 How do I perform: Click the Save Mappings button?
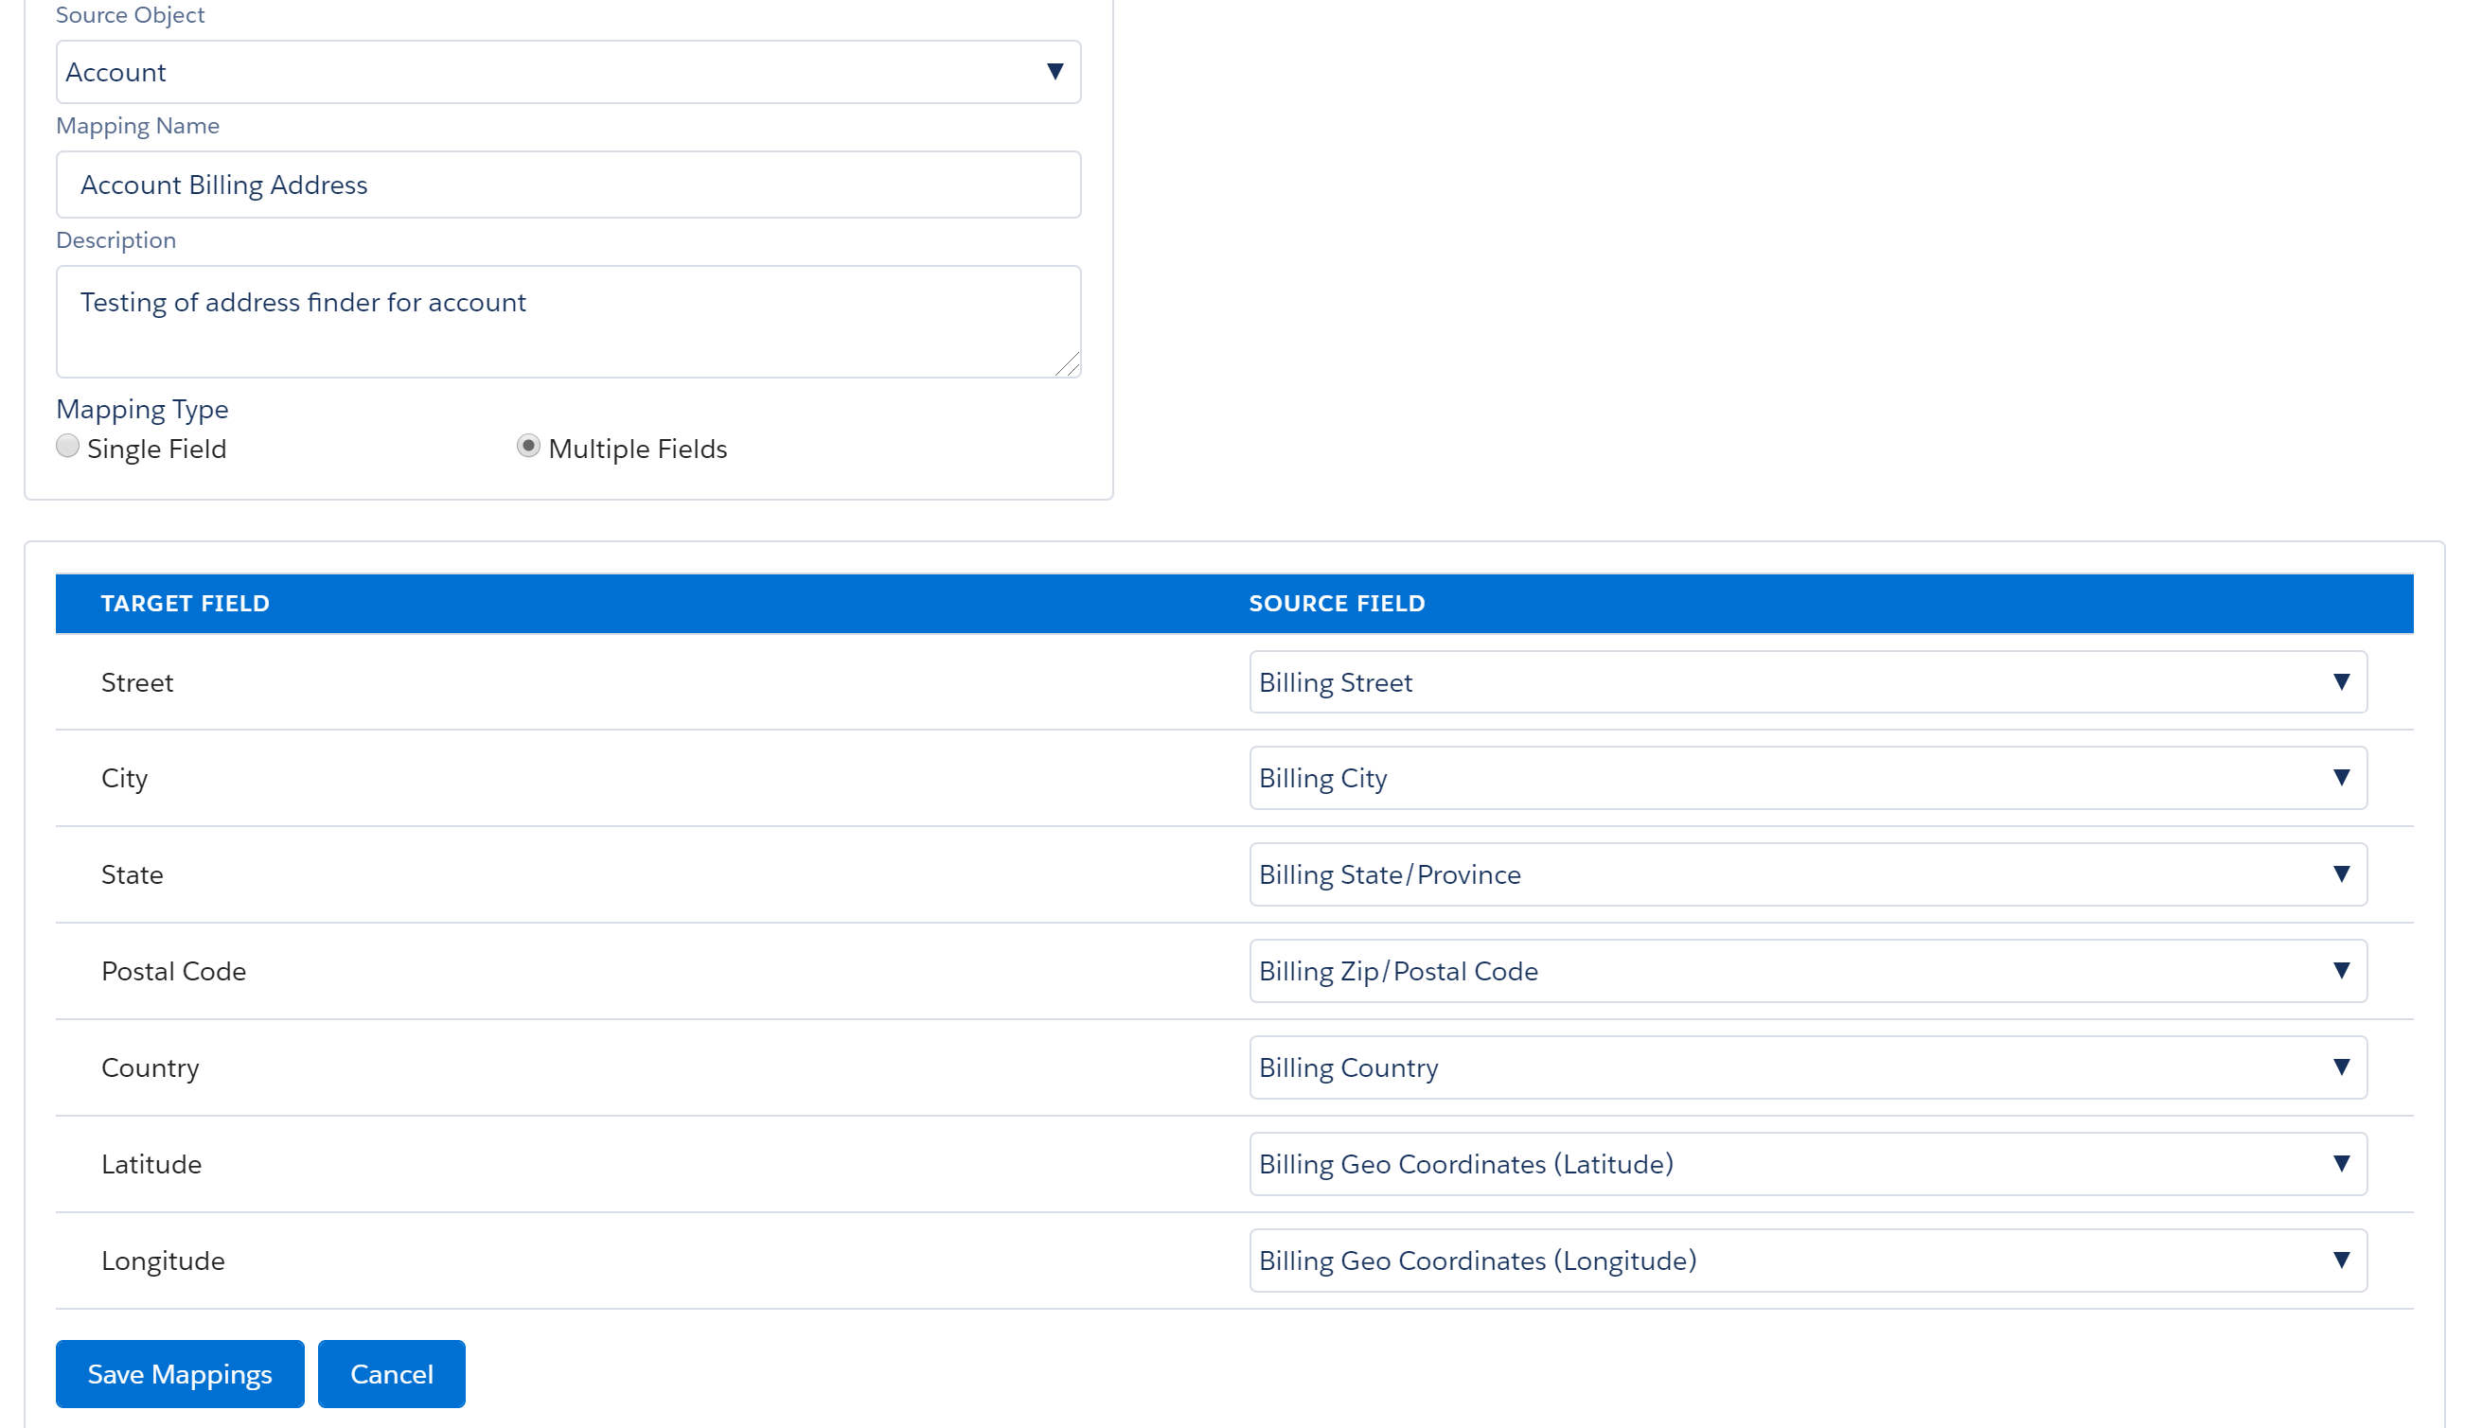[180, 1373]
